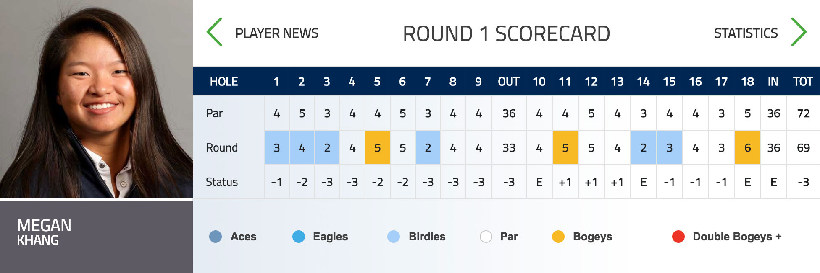Viewport: 820px width, 273px height.
Task: Click the green right arrow chevron
Action: pyautogui.click(x=799, y=32)
